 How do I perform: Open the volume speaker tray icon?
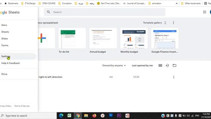tap(188, 116)
